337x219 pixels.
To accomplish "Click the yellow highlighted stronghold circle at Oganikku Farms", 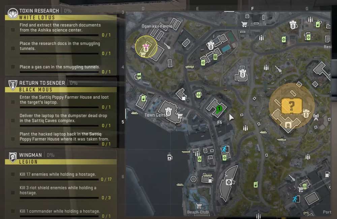I will click(x=146, y=46).
